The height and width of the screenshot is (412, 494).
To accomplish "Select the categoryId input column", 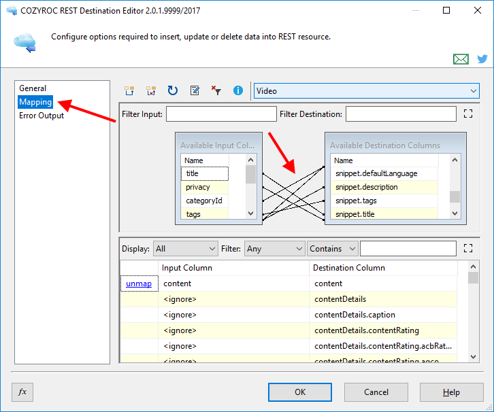I will 204,201.
